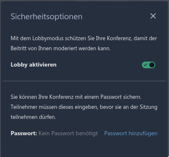Click the checkmark inside the lobby switch
Viewport: 169px width, 157px height.
(x=145, y=65)
